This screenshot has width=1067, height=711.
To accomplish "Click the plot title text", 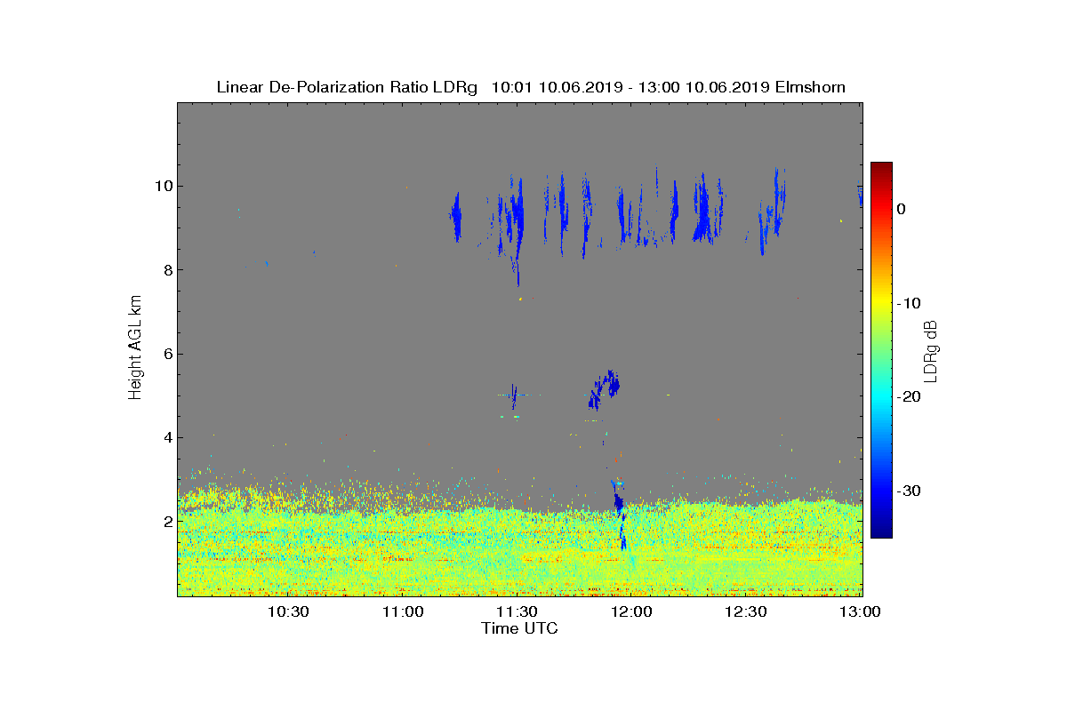I will tap(531, 87).
